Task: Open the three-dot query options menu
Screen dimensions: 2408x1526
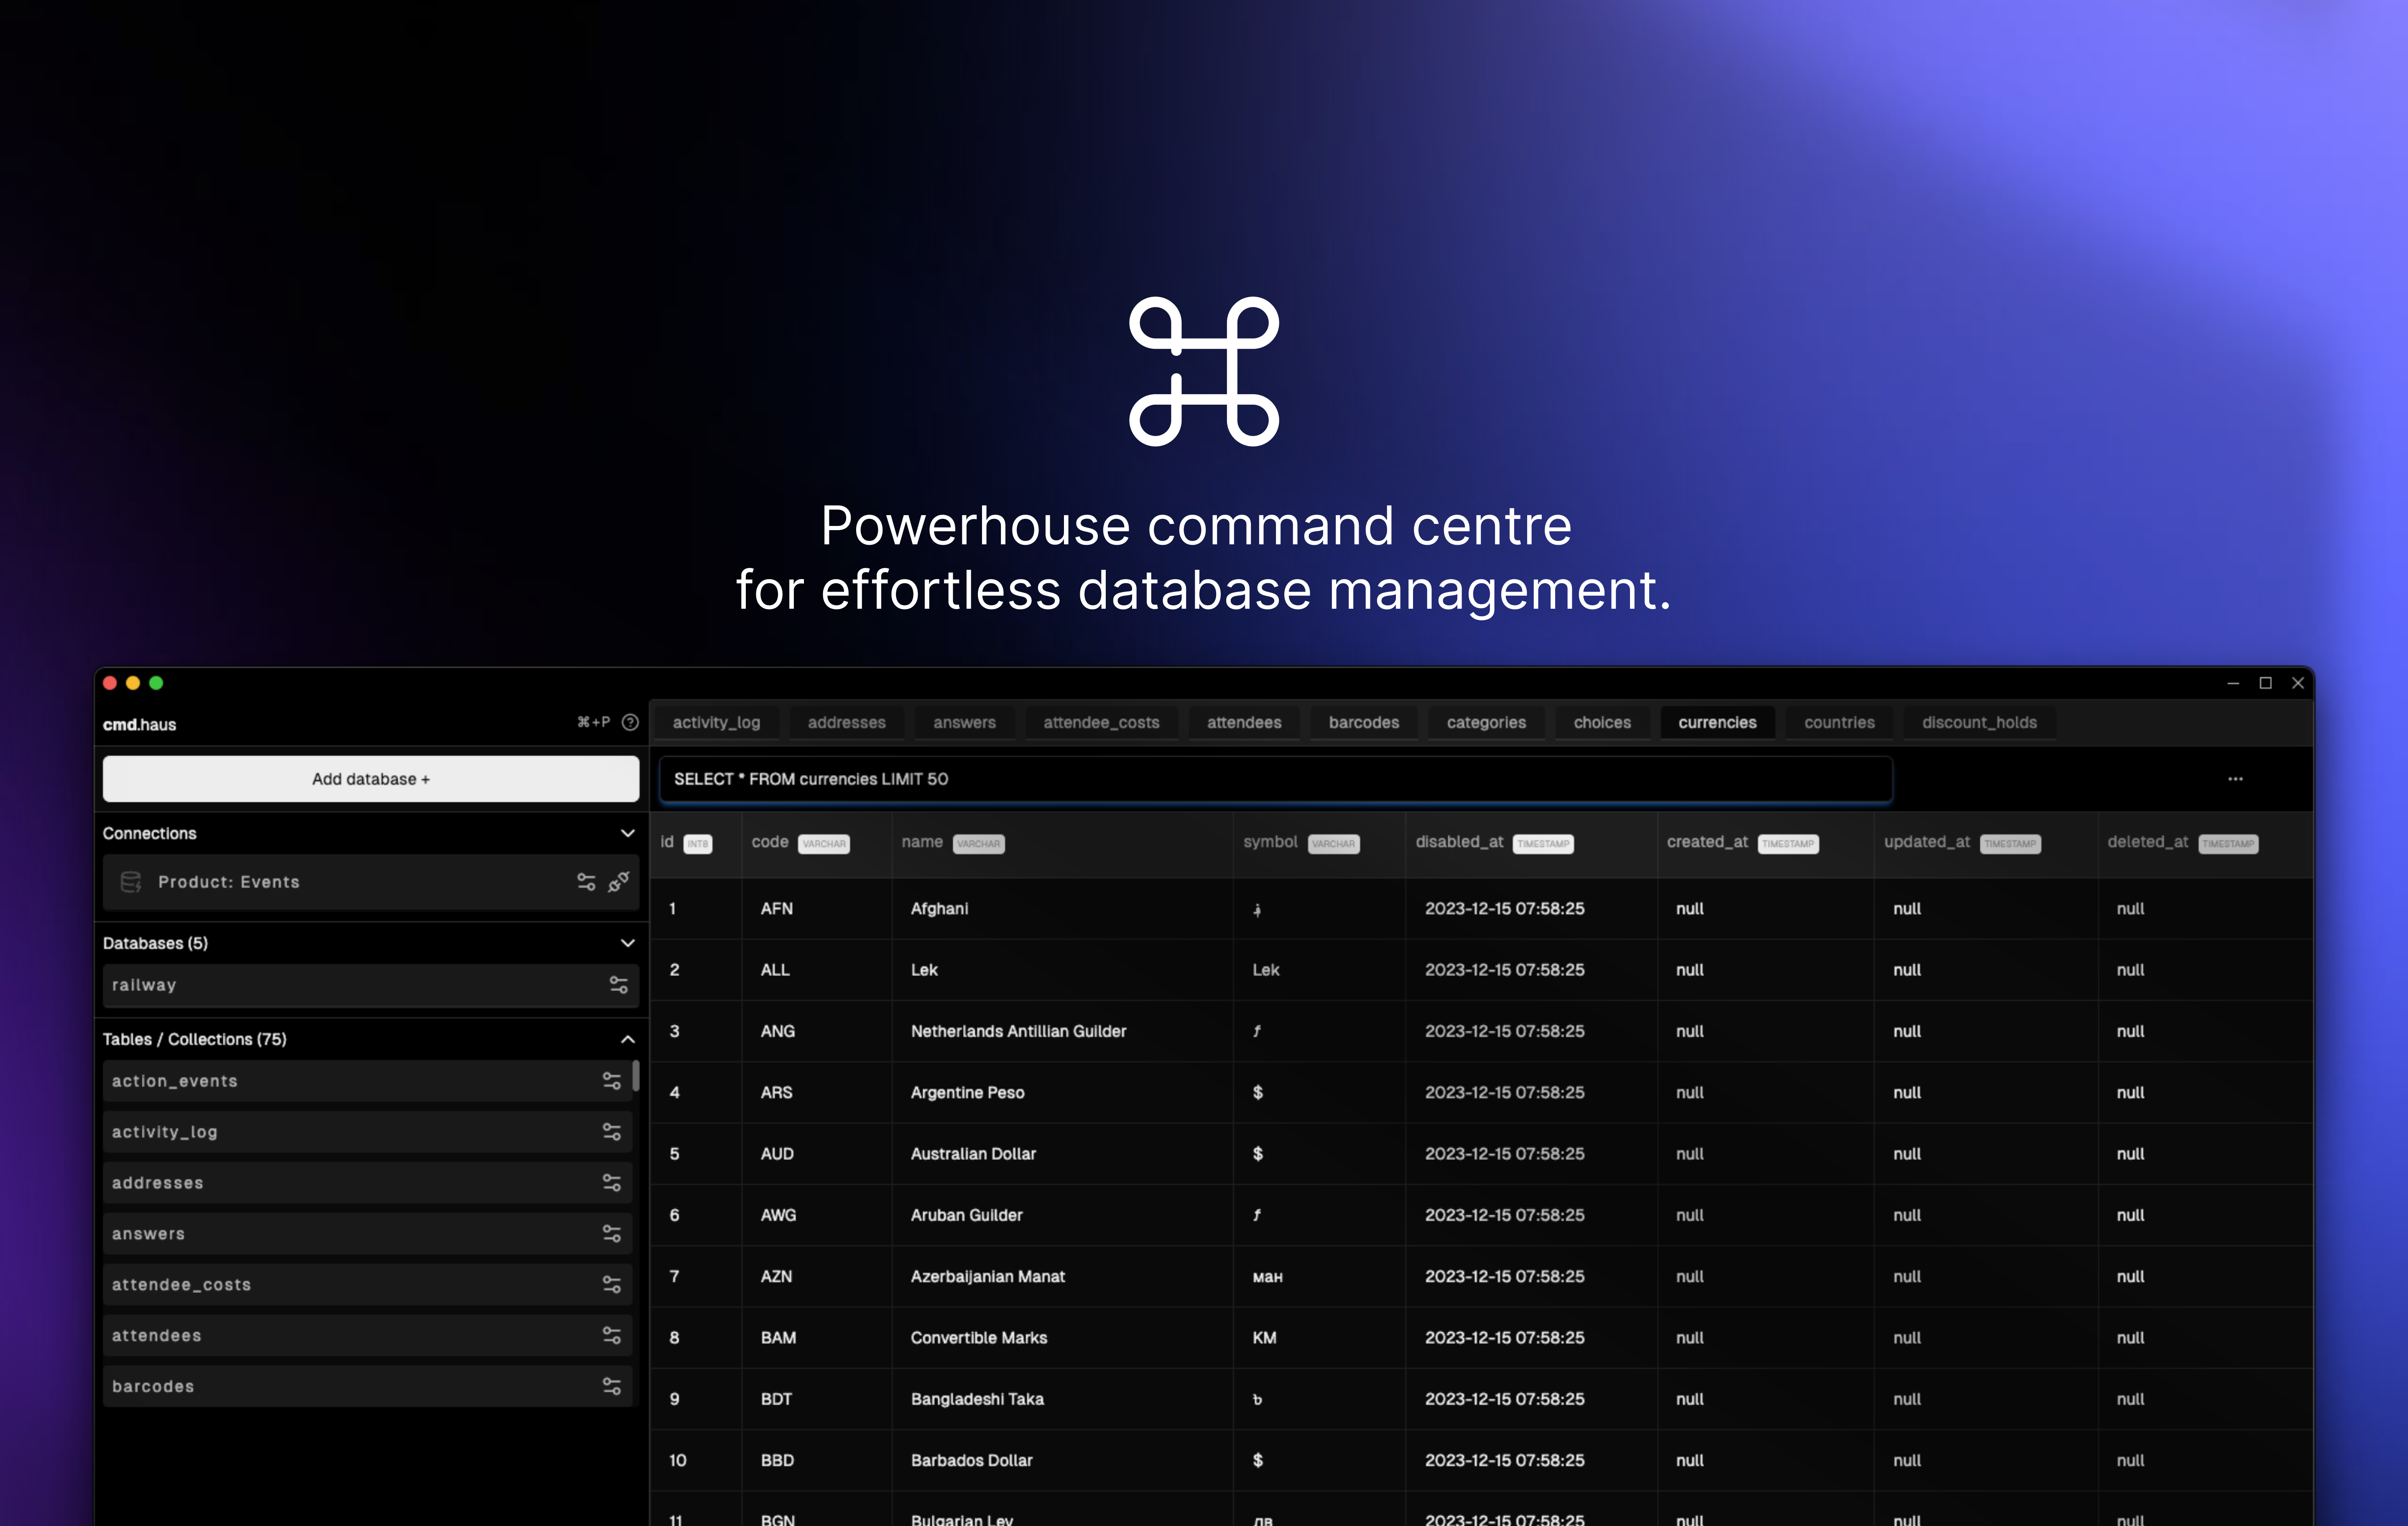Action: [x=2235, y=779]
